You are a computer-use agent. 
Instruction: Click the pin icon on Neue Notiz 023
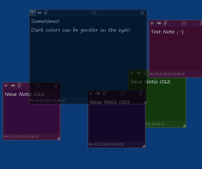coord(98,94)
